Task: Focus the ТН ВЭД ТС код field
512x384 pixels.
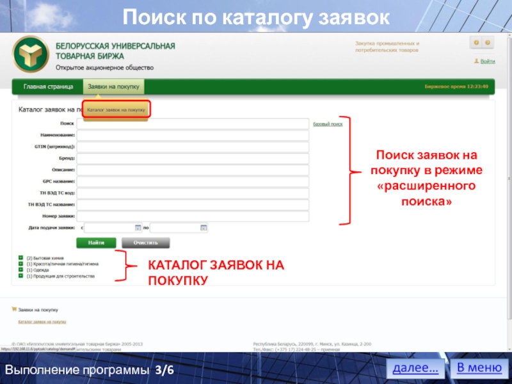Action: 193,193
